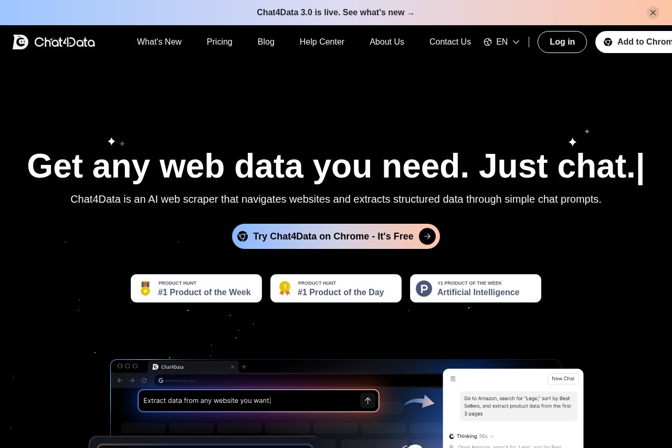
Task: Click the Chat4Data logo in the header
Action: tap(54, 42)
